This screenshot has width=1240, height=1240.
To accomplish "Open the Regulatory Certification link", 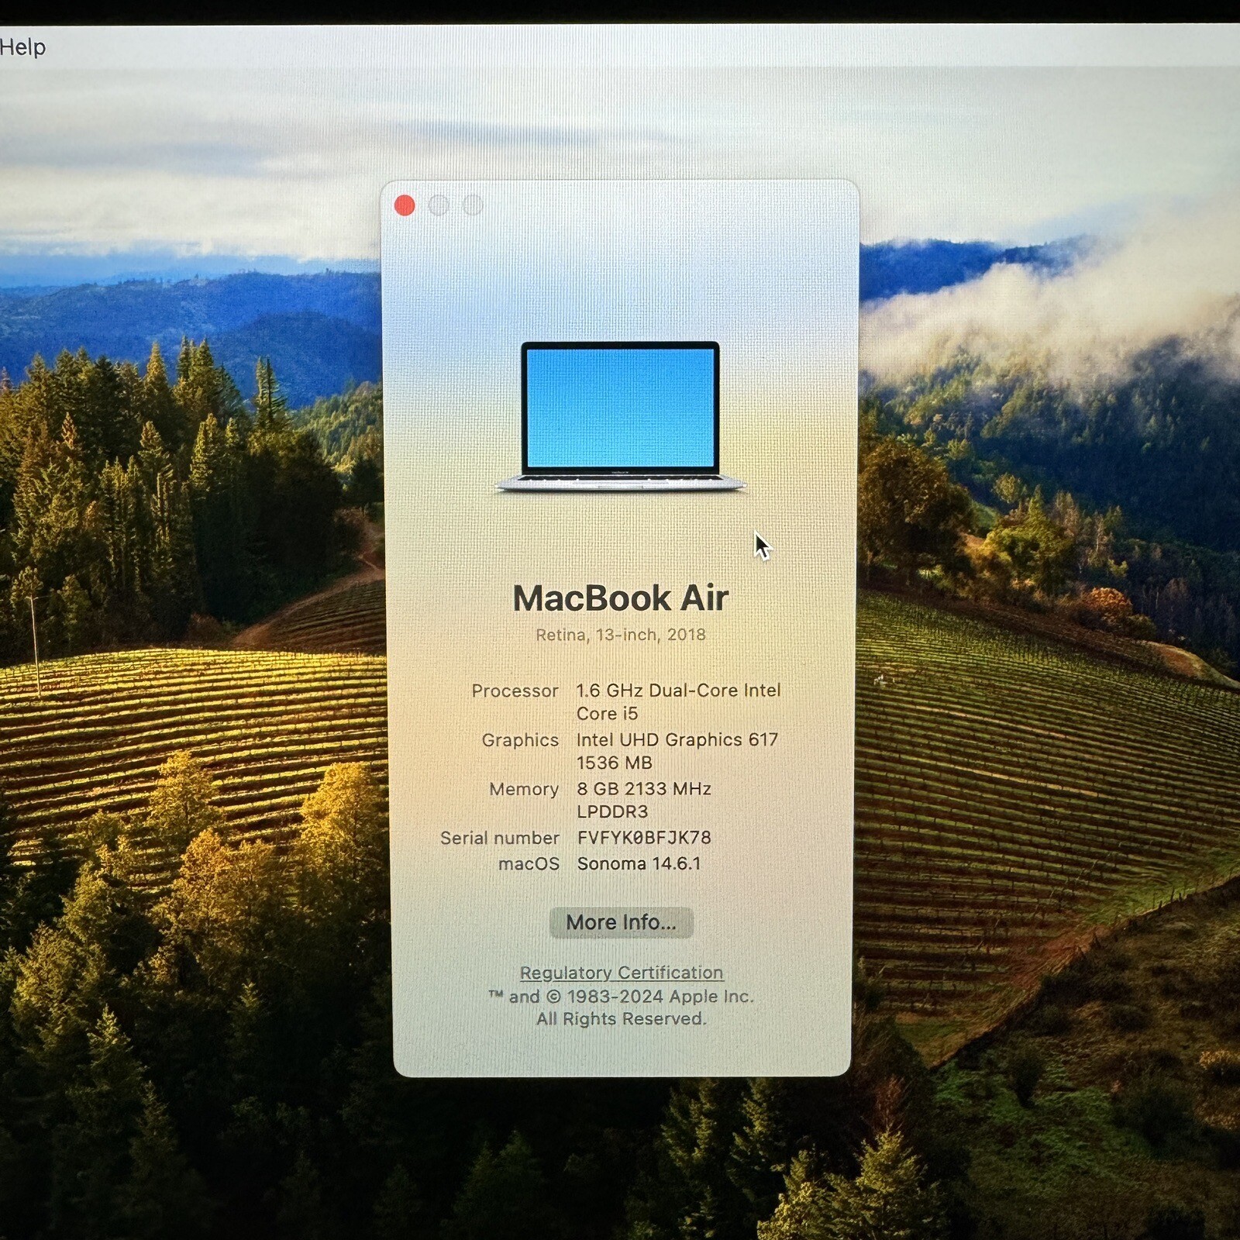I will 621,973.
